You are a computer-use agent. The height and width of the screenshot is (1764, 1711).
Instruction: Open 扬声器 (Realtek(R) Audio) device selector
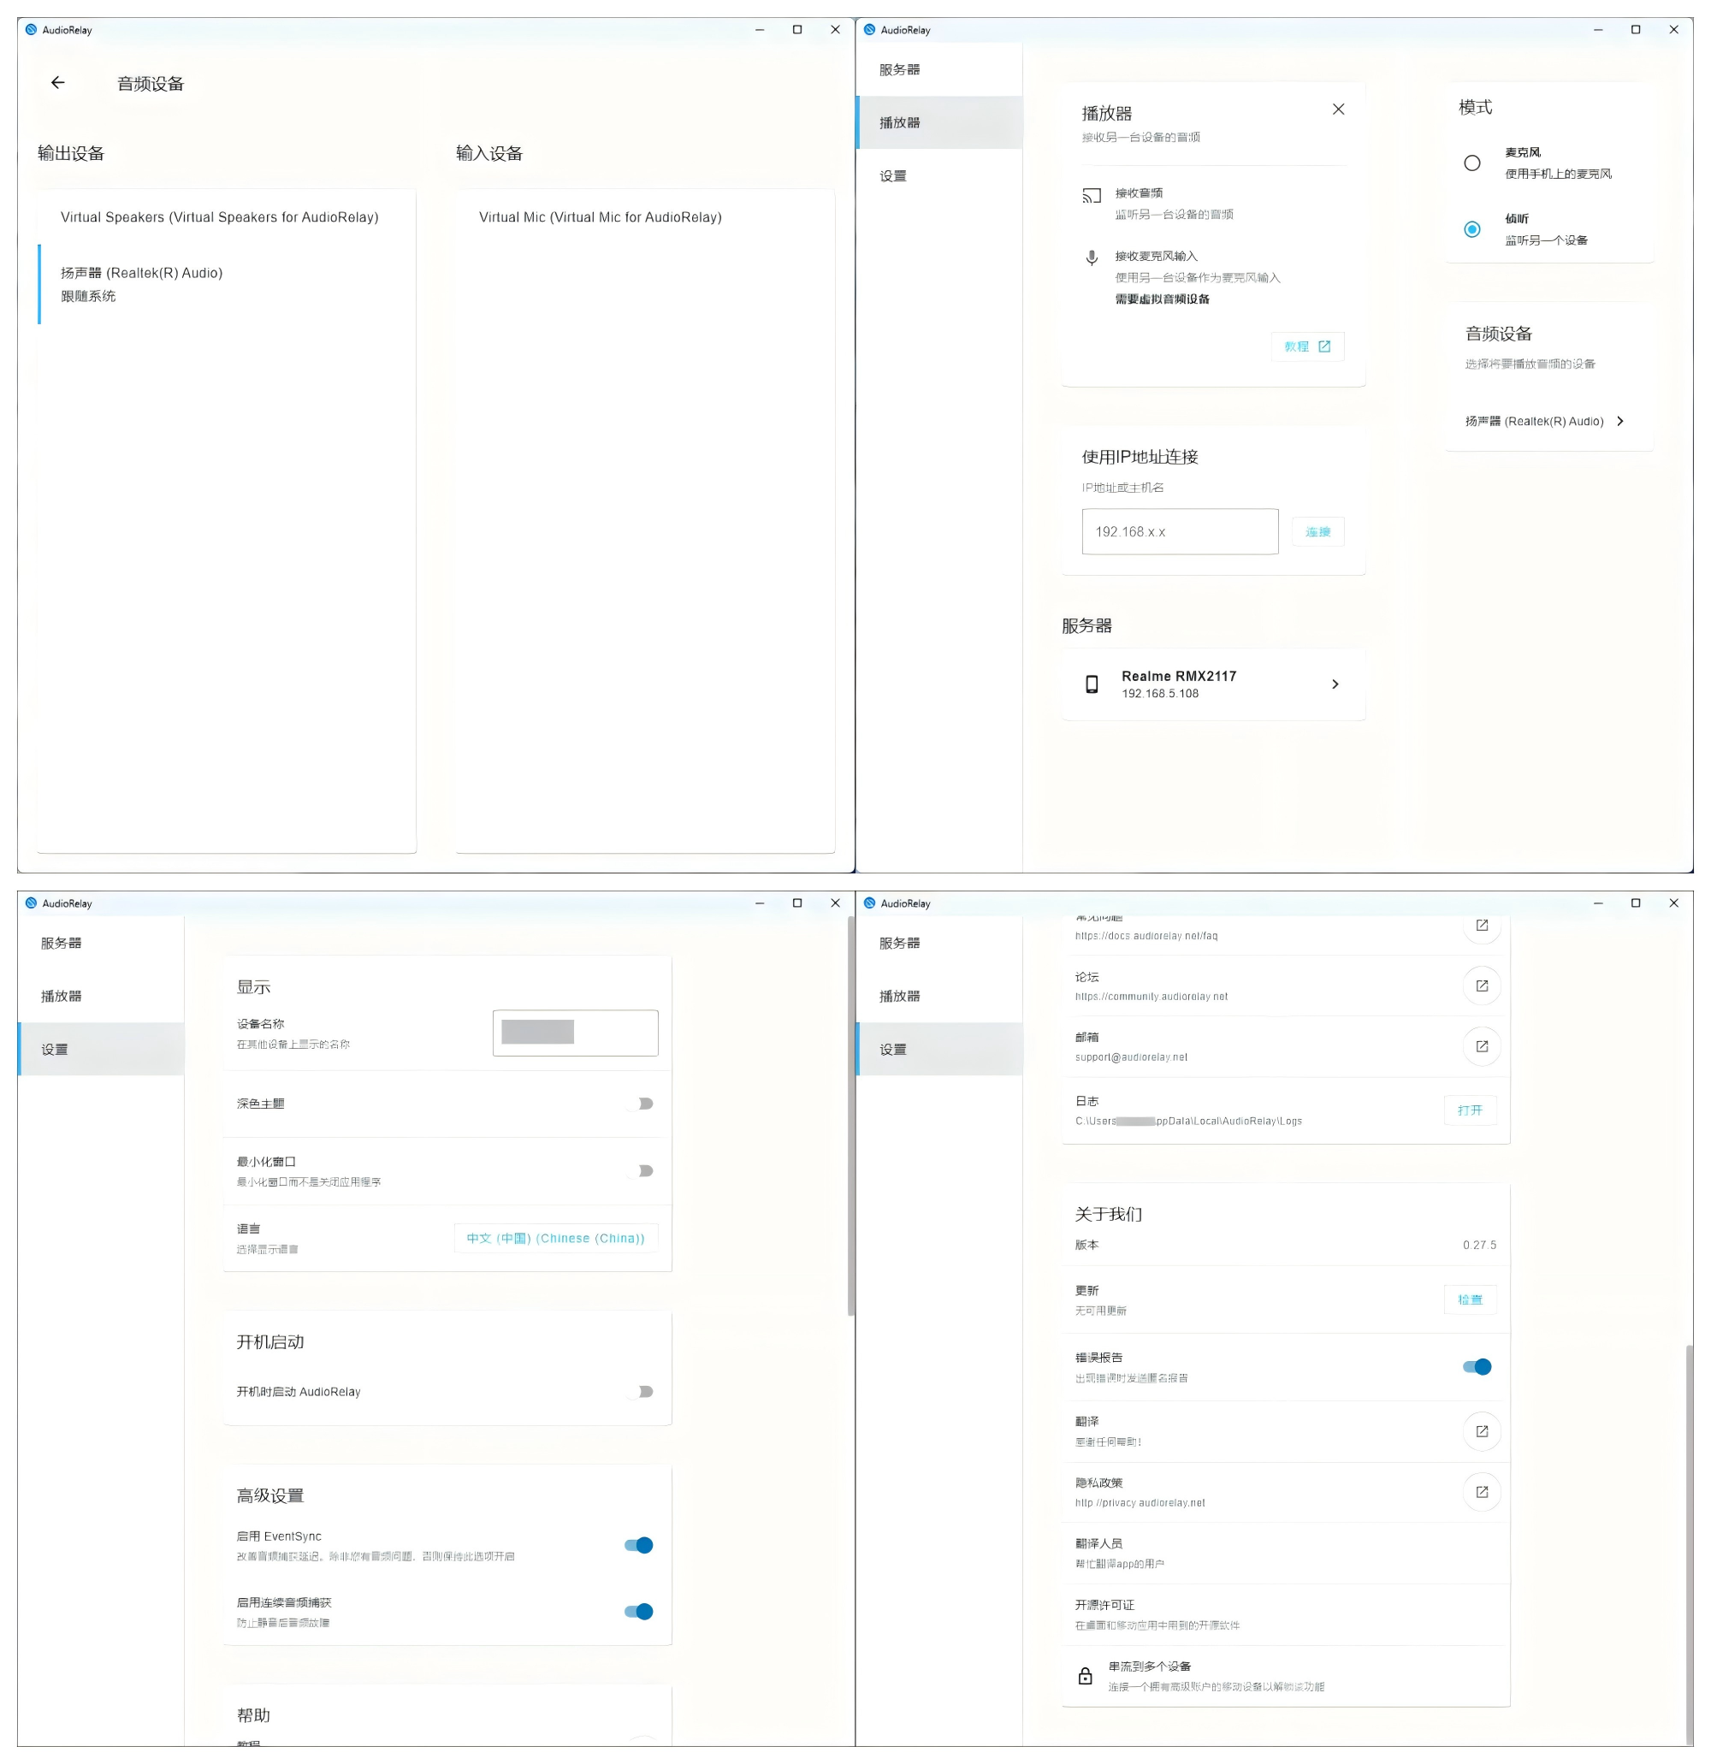[1543, 421]
